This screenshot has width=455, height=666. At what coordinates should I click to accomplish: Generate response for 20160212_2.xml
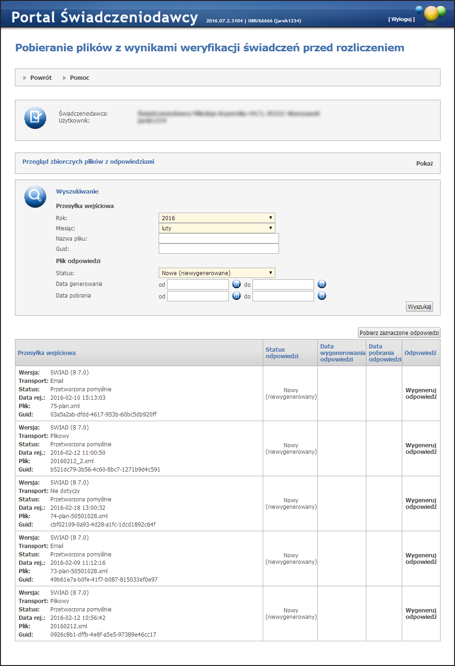coord(421,449)
